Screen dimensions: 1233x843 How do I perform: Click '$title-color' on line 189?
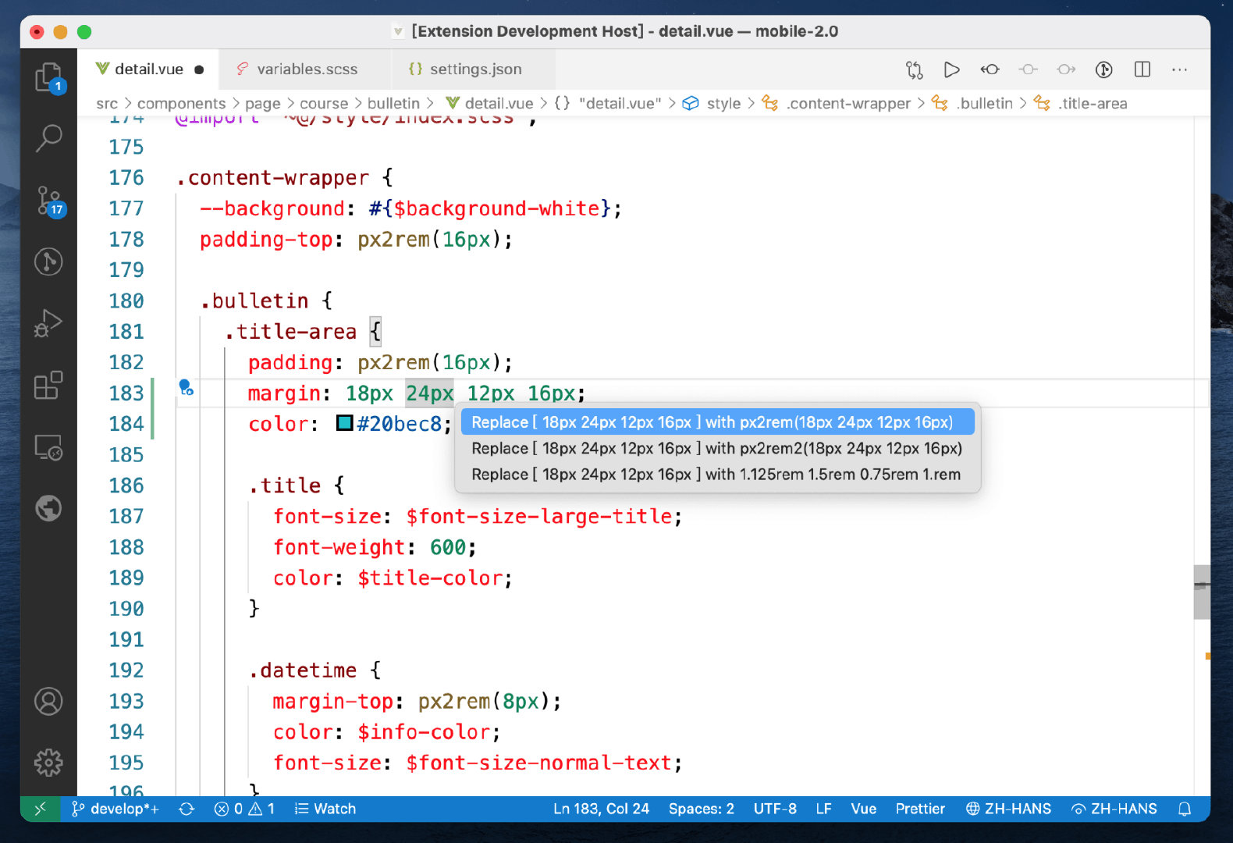(x=430, y=578)
